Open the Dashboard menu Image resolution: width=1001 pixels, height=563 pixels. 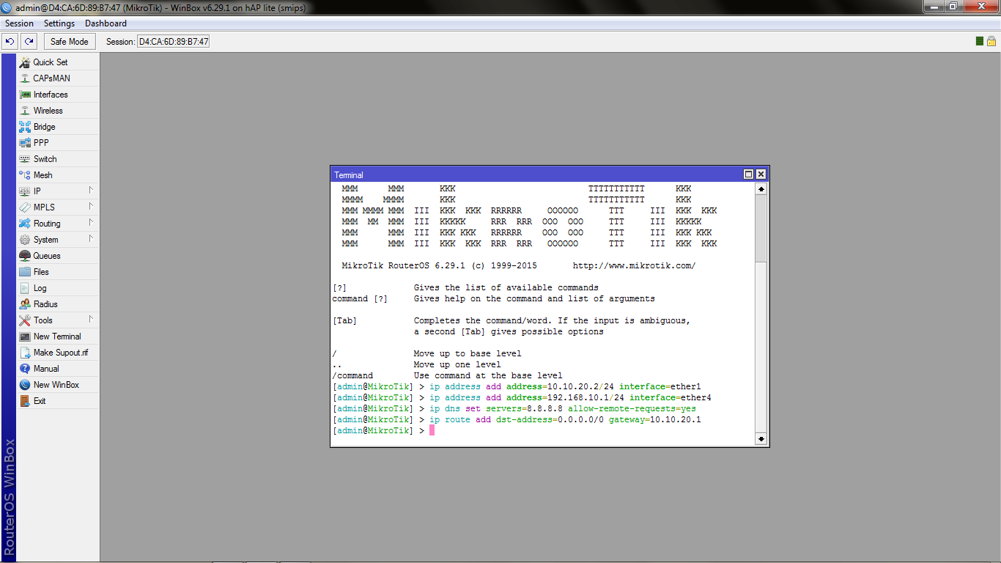click(x=106, y=23)
